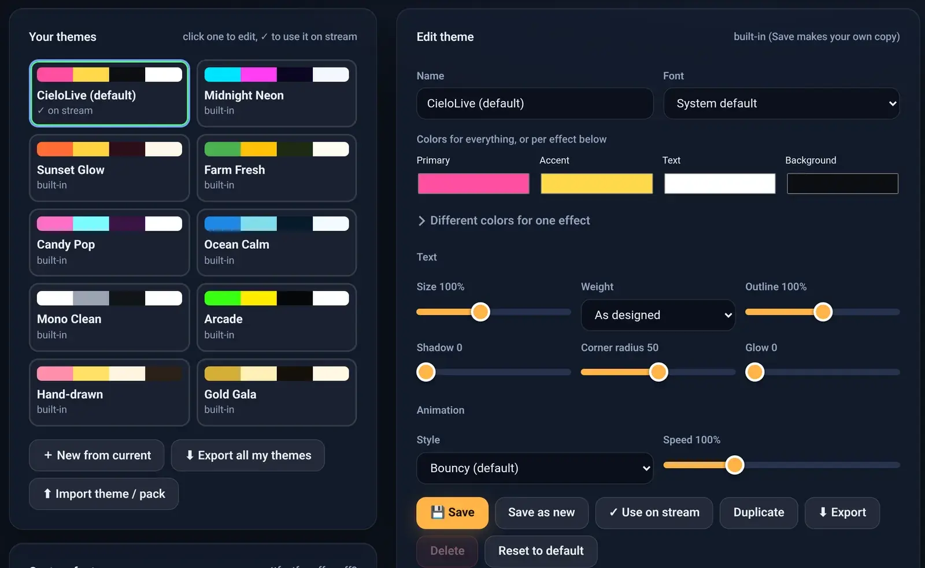The height and width of the screenshot is (568, 925).
Task: Edit the Mono Clean theme card
Action: coord(109,317)
